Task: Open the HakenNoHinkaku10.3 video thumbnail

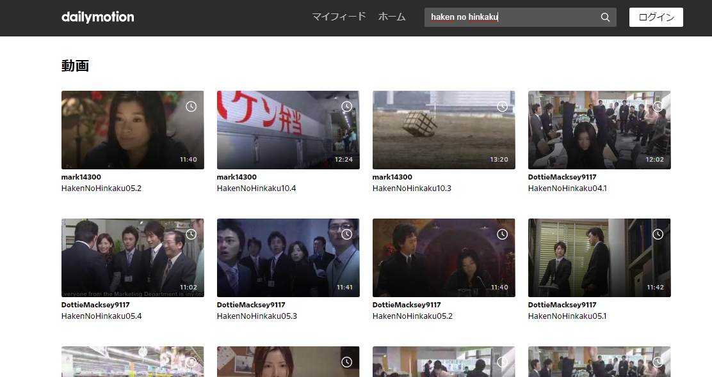Action: [444, 130]
